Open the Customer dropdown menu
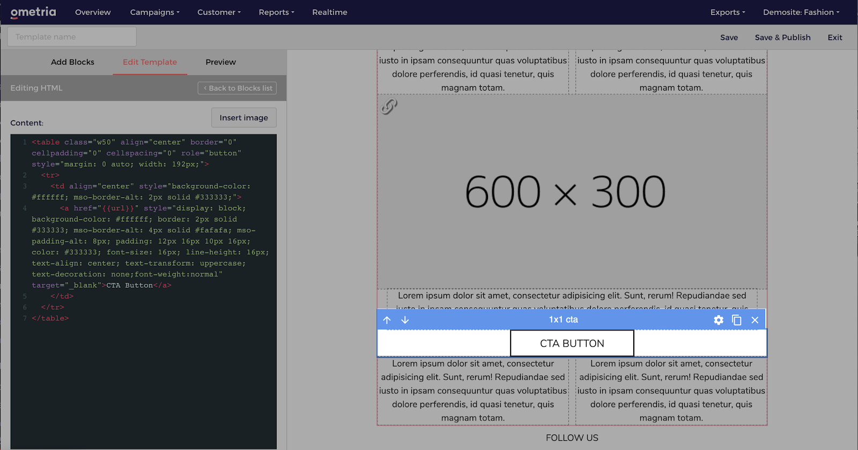858x450 pixels. [219, 12]
